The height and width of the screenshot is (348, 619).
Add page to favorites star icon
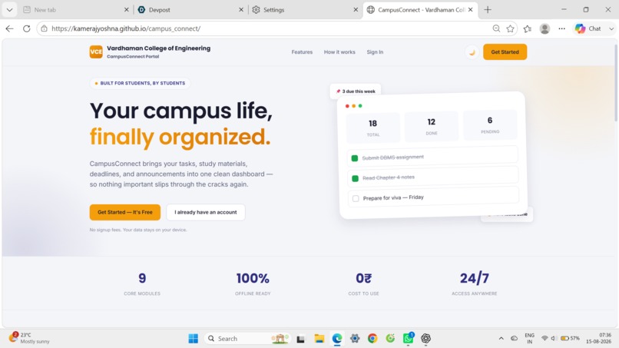pos(511,28)
